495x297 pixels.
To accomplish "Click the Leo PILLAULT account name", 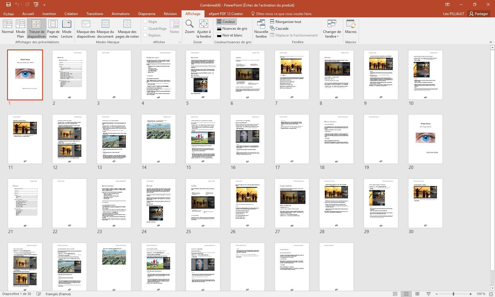I will 453,14.
